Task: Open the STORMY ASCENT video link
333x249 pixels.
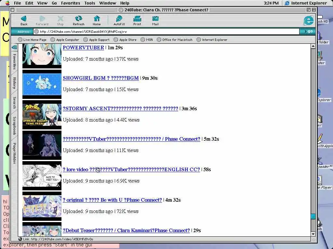Action: pos(120,109)
